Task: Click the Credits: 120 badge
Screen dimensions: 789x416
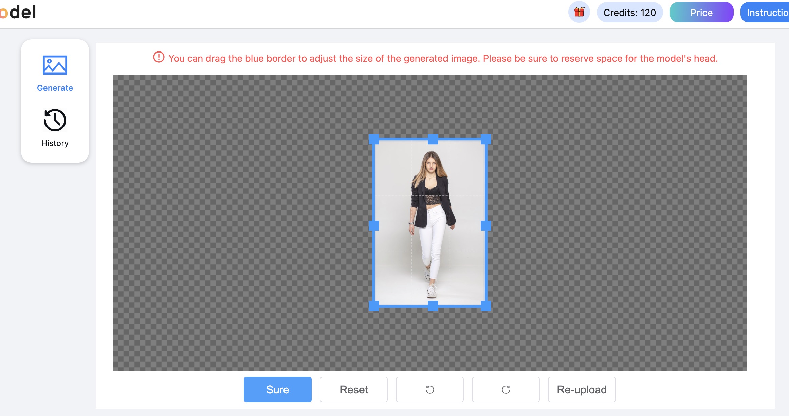Action: (x=630, y=13)
